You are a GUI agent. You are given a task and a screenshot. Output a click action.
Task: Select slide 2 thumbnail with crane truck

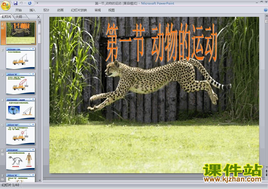[x=20, y=58]
